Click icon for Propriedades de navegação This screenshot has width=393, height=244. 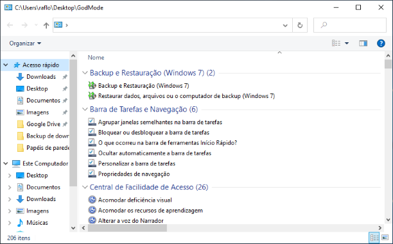(x=92, y=174)
